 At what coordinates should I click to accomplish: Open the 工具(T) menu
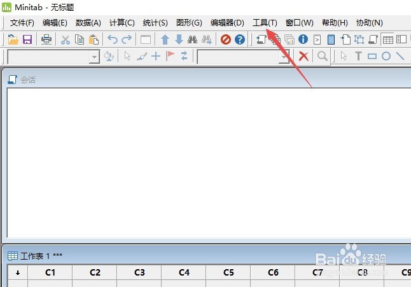tap(265, 23)
